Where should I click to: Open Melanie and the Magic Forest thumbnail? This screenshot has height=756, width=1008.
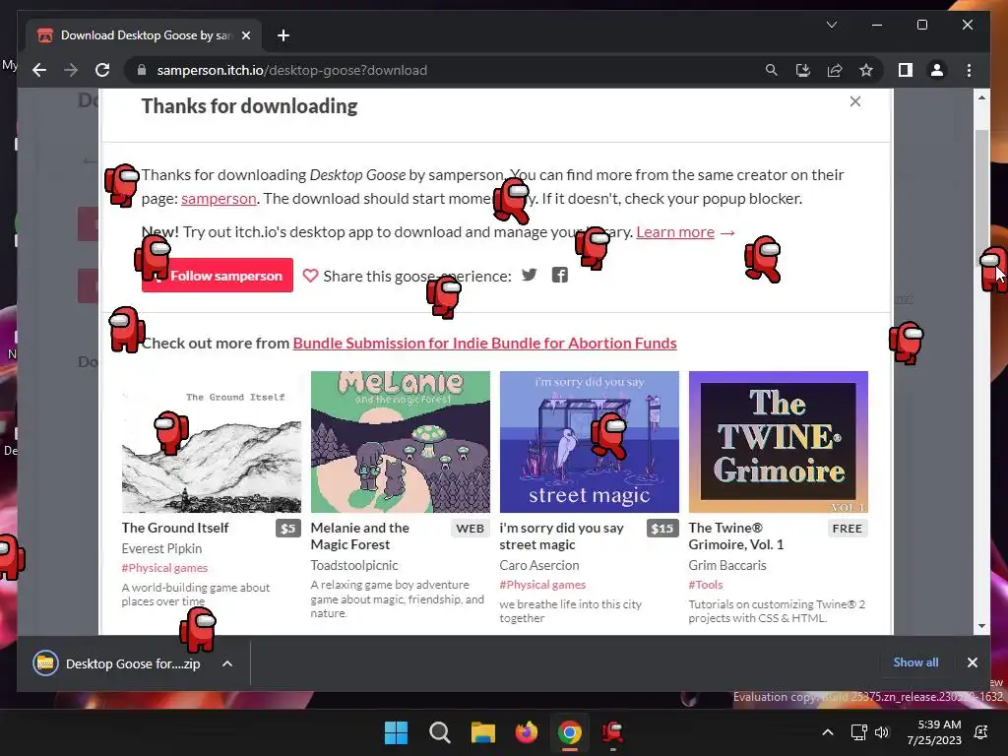[x=401, y=442]
